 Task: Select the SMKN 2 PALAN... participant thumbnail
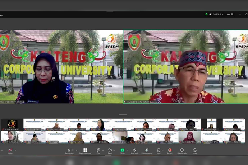tap(101, 137)
